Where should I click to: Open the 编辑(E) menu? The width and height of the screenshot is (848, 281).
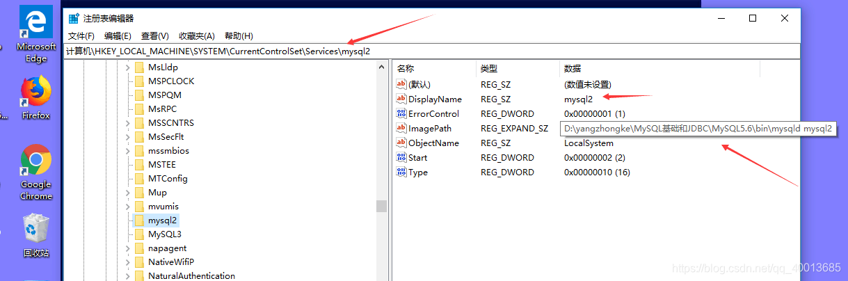(118, 36)
